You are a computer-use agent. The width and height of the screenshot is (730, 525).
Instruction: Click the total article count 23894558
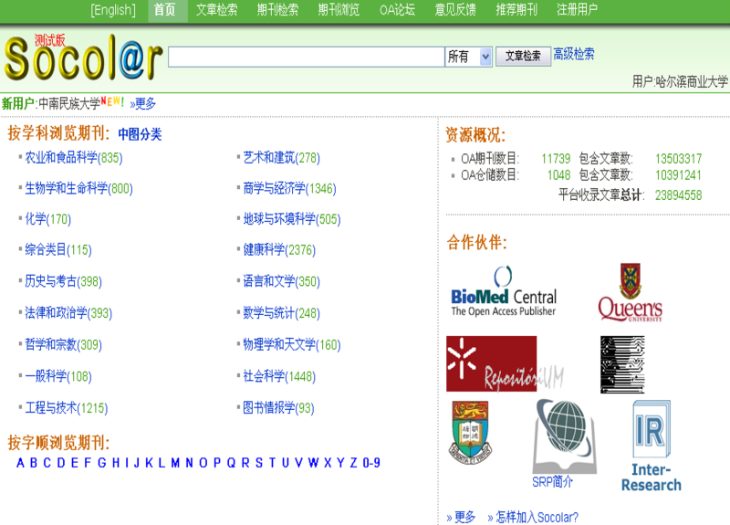(x=678, y=195)
